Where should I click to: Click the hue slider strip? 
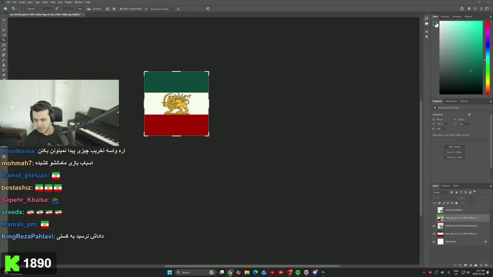click(488, 57)
